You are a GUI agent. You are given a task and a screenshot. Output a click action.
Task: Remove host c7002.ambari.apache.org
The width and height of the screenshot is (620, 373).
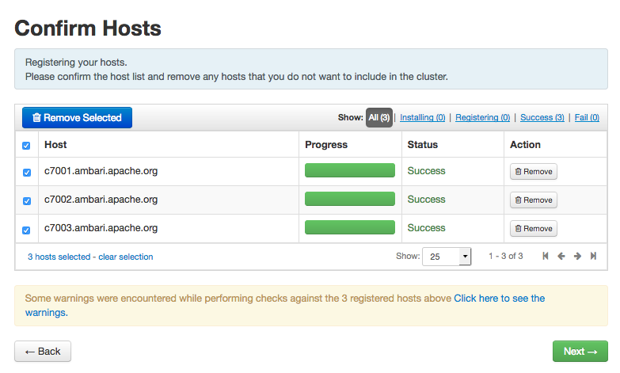pos(533,200)
